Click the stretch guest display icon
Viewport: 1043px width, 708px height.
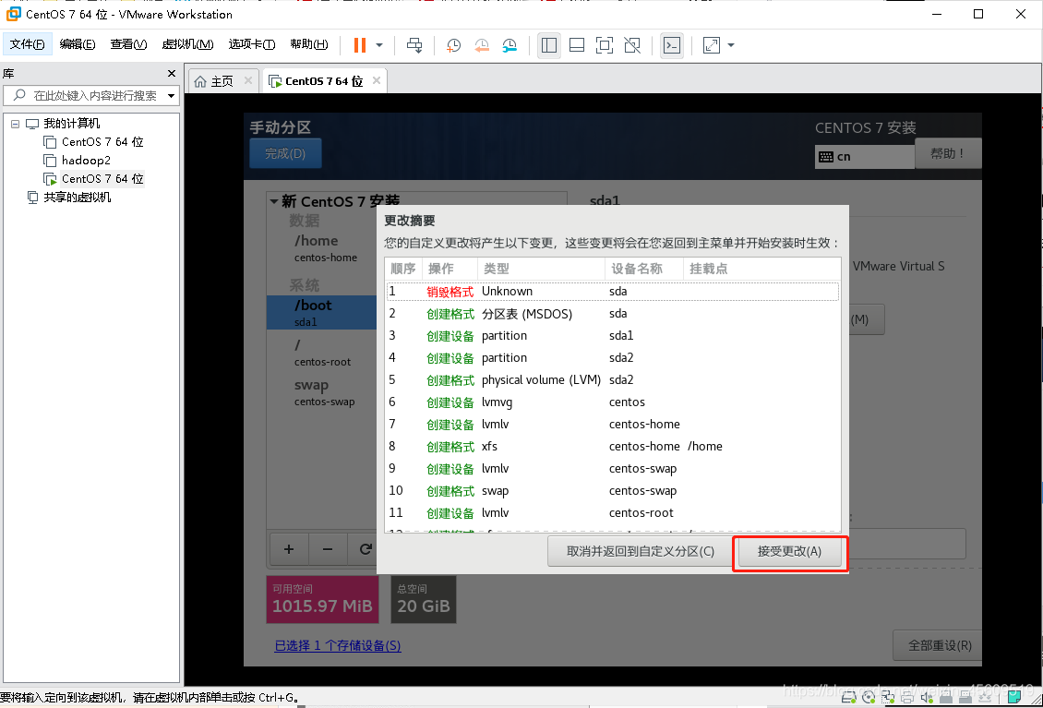(711, 45)
